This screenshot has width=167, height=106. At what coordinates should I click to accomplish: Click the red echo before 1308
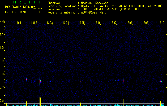point(123,80)
